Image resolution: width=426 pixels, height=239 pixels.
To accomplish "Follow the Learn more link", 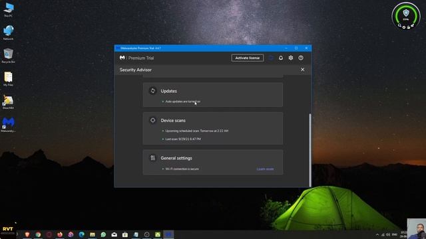I will point(265,169).
